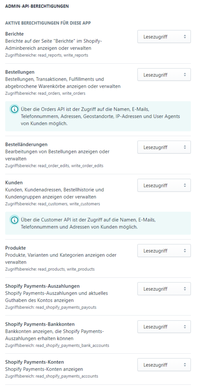Click the Aktive Berechtigungen für diese App subheading
Viewport: 198px width, 386px height.
click(x=48, y=23)
